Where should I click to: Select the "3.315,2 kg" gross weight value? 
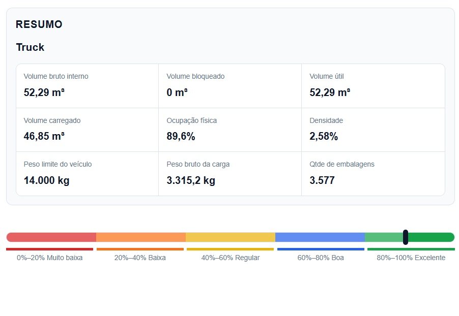pyautogui.click(x=191, y=180)
